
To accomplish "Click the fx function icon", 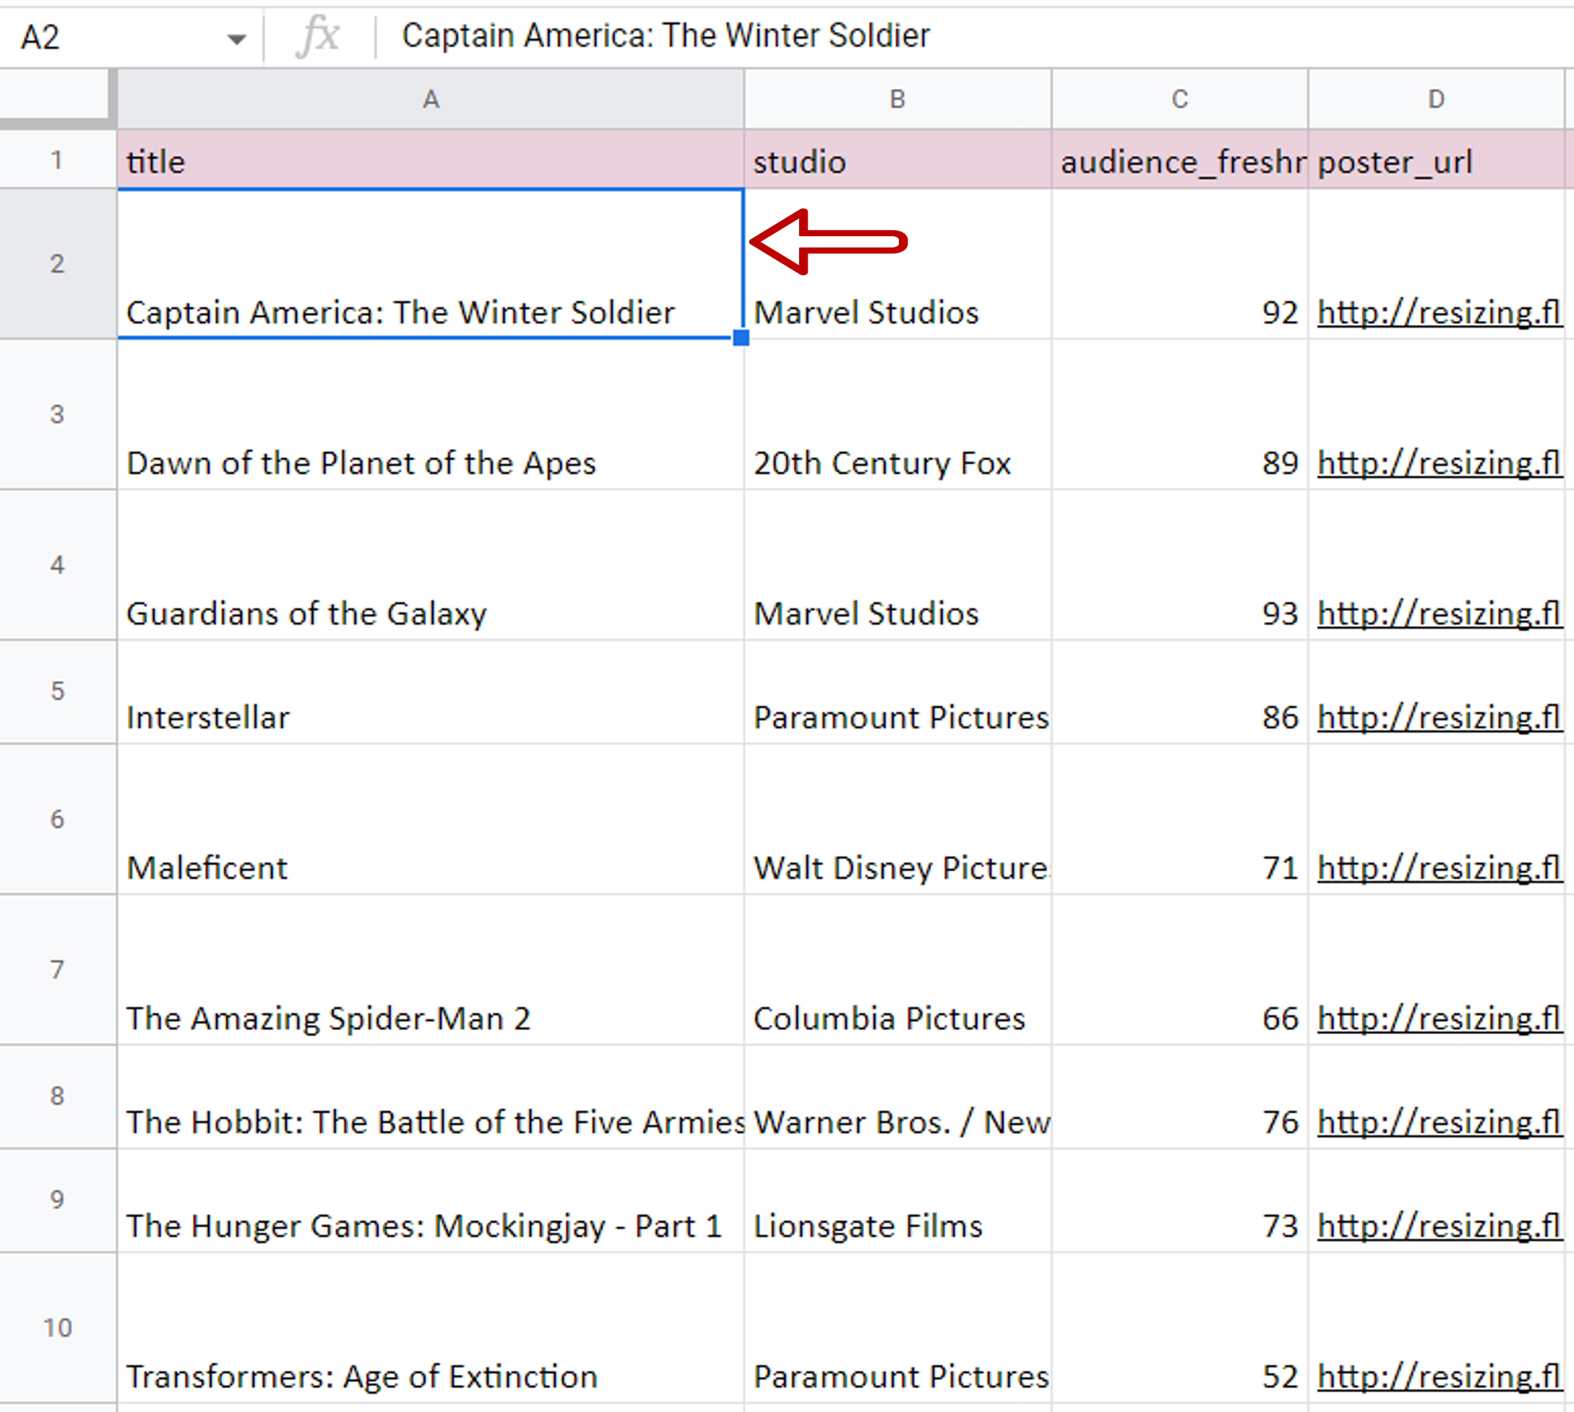I will [317, 37].
